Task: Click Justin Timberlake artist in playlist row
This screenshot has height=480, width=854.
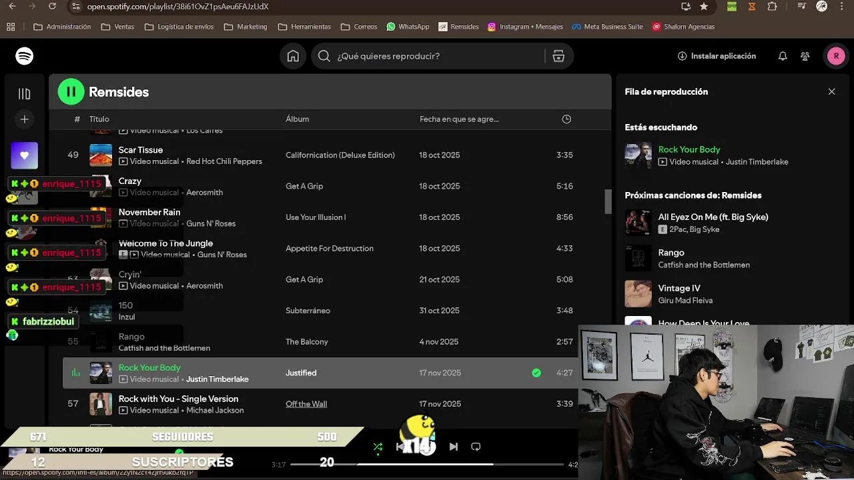Action: [218, 379]
